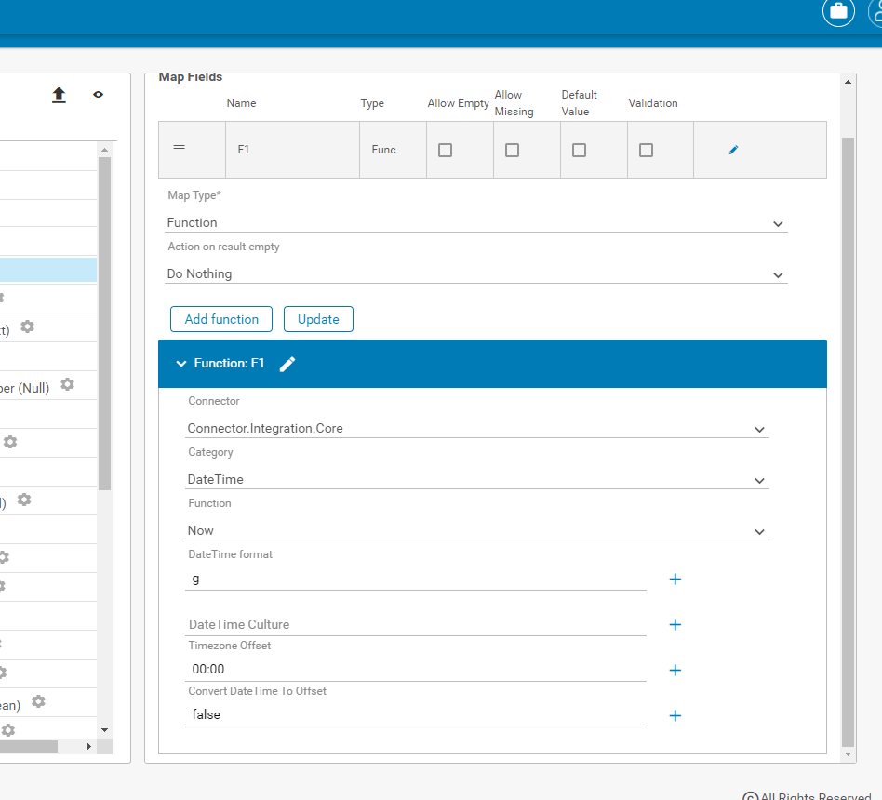Click the Type column header
The height and width of the screenshot is (800, 882).
[x=372, y=103]
